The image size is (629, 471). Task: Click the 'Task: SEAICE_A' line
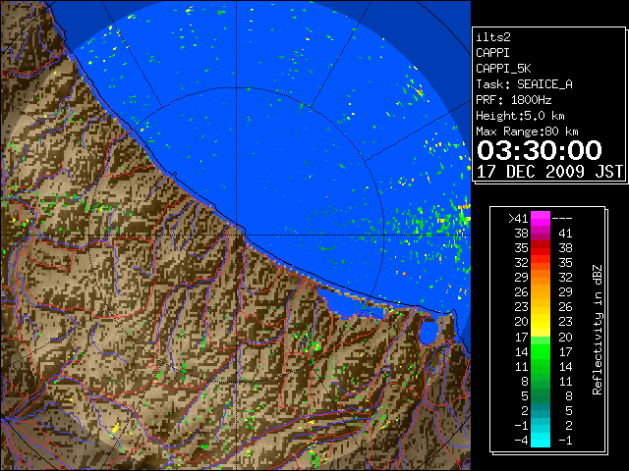[x=524, y=84]
